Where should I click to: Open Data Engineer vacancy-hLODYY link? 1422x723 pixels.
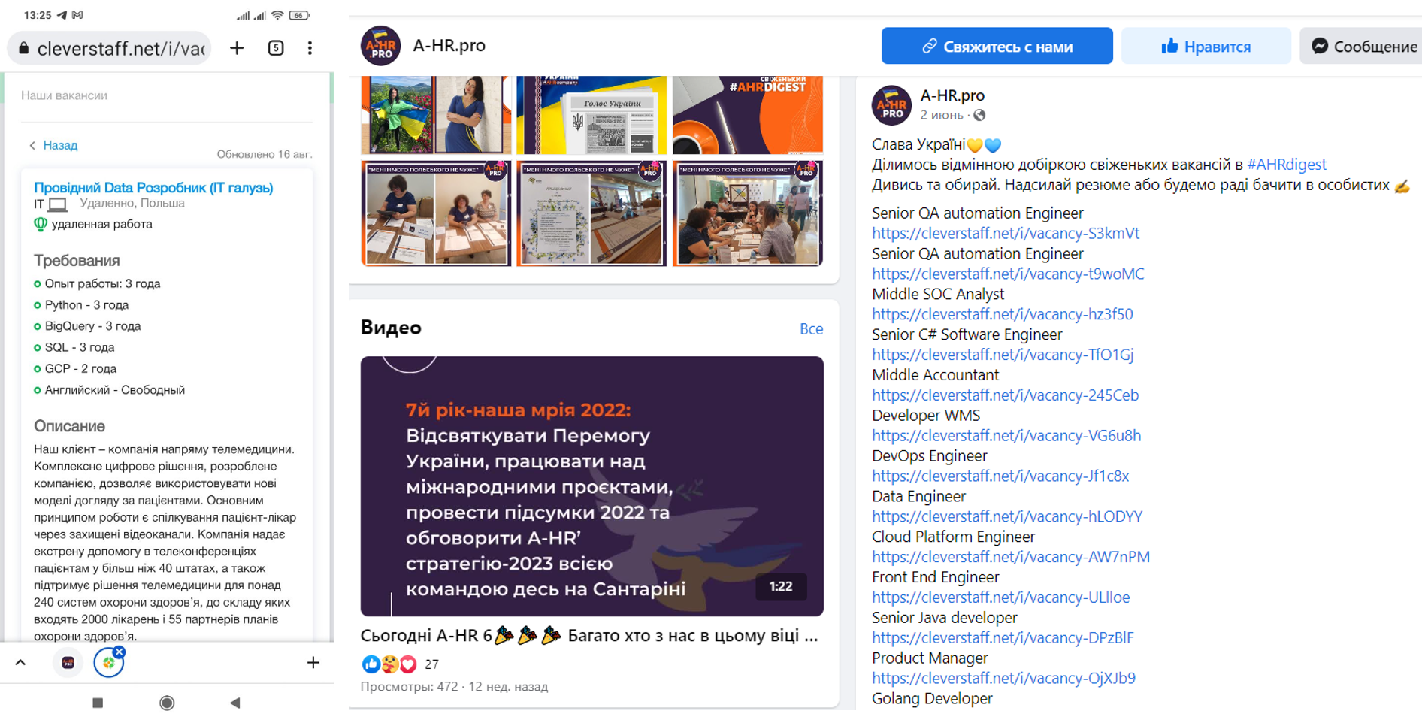tap(1006, 516)
